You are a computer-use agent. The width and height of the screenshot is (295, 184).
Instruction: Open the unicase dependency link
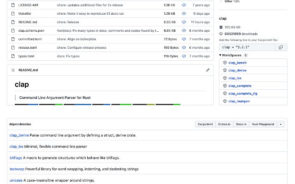point(16,180)
